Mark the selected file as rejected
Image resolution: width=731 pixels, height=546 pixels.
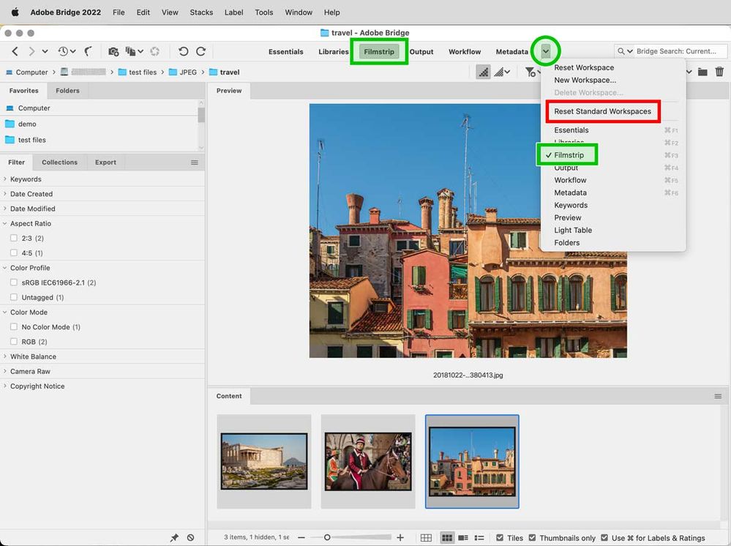190,537
